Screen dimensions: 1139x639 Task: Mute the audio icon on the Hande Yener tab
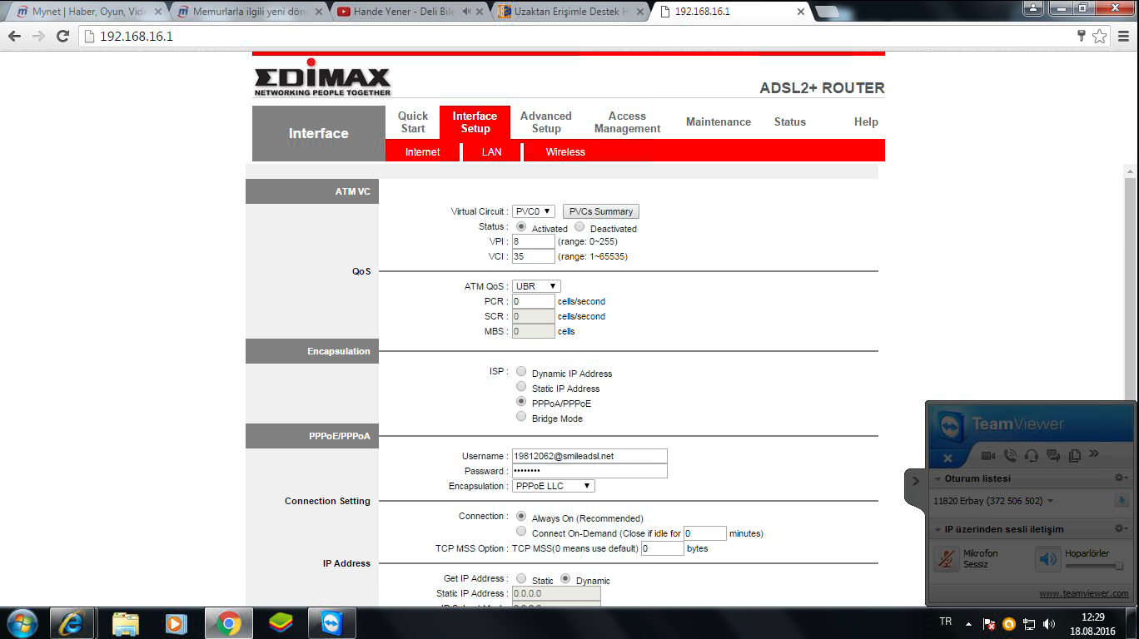[x=467, y=12]
